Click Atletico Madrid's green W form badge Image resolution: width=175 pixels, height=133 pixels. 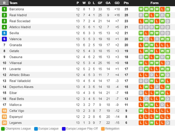pyautogui.click(x=157, y=27)
